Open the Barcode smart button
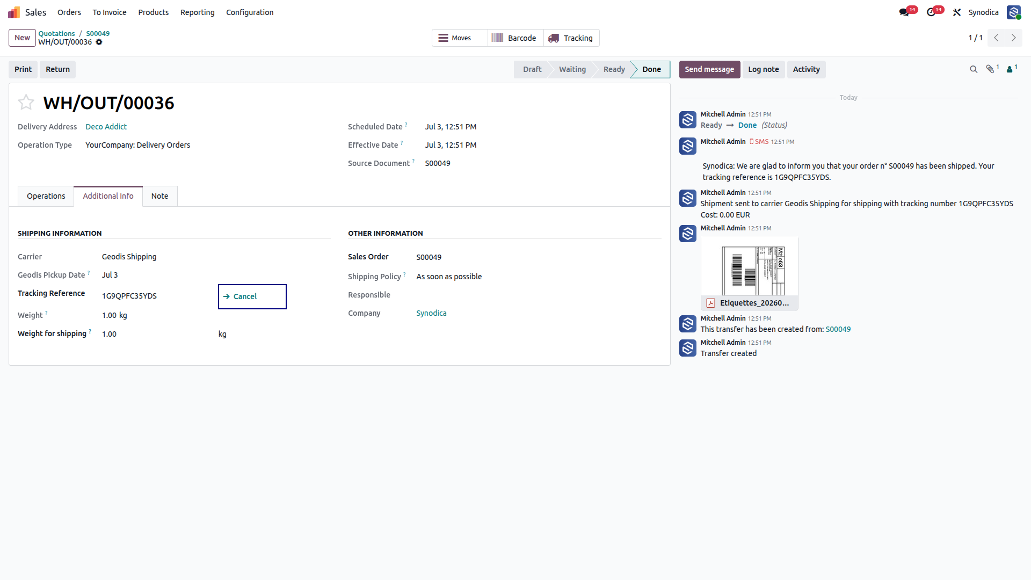Screen dimensions: 1031x580 pos(515,38)
